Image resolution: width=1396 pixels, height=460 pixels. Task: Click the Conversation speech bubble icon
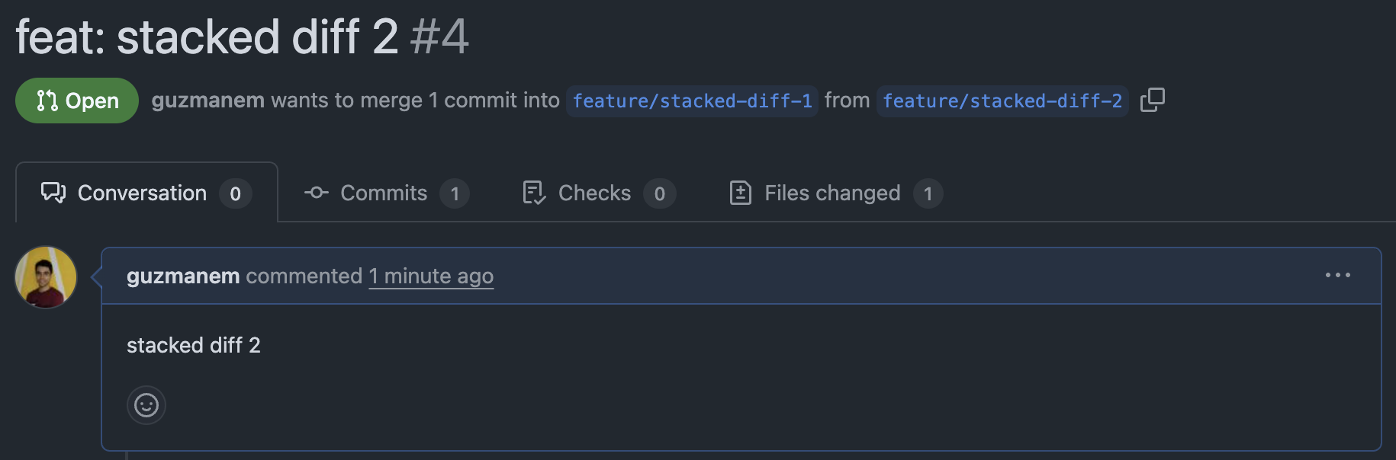(53, 193)
